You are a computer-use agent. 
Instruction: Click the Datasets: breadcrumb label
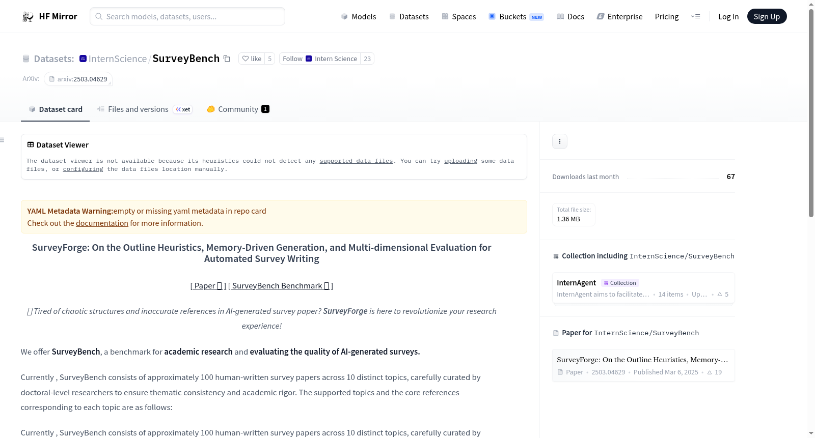(54, 59)
